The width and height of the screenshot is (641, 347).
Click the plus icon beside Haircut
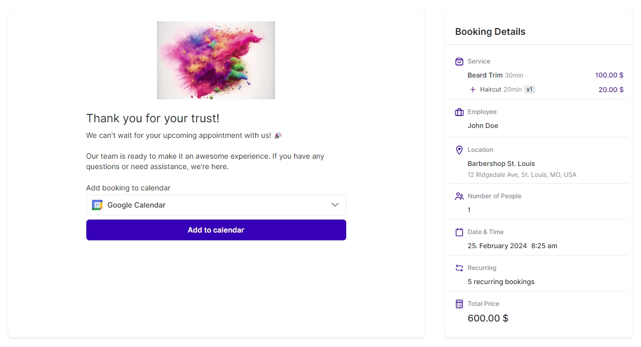[x=473, y=89]
